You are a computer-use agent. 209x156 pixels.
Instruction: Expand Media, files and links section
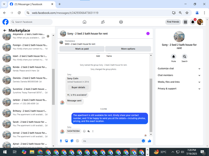pos(179,82)
